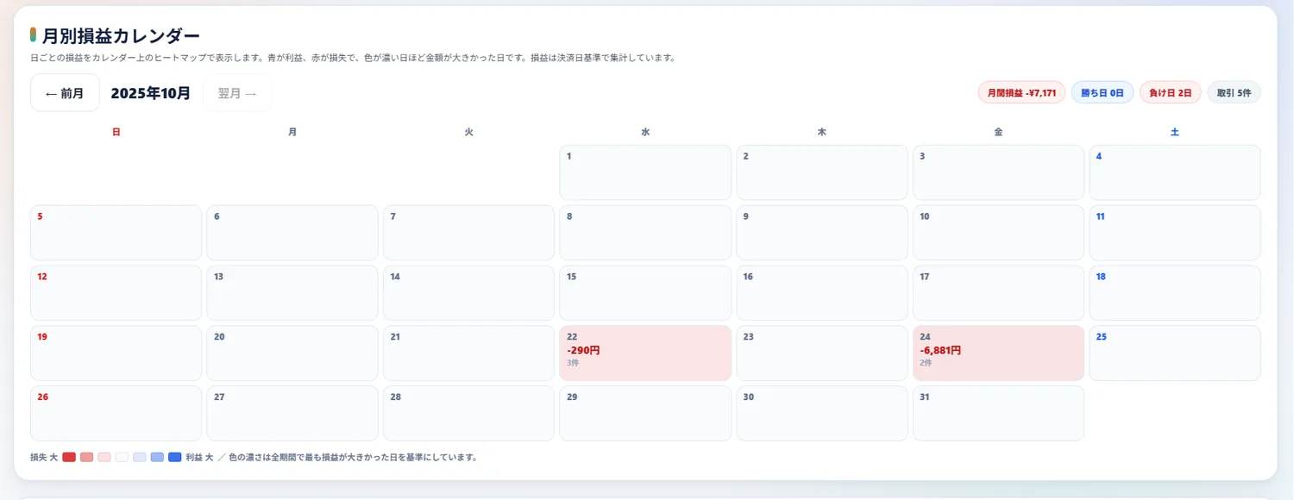Click the 3件 trade count on day 22
Image resolution: width=1294 pixels, height=500 pixels.
tap(573, 363)
